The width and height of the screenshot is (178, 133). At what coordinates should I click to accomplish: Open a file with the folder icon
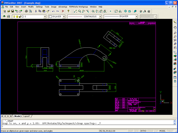pyautogui.click(x=9, y=11)
